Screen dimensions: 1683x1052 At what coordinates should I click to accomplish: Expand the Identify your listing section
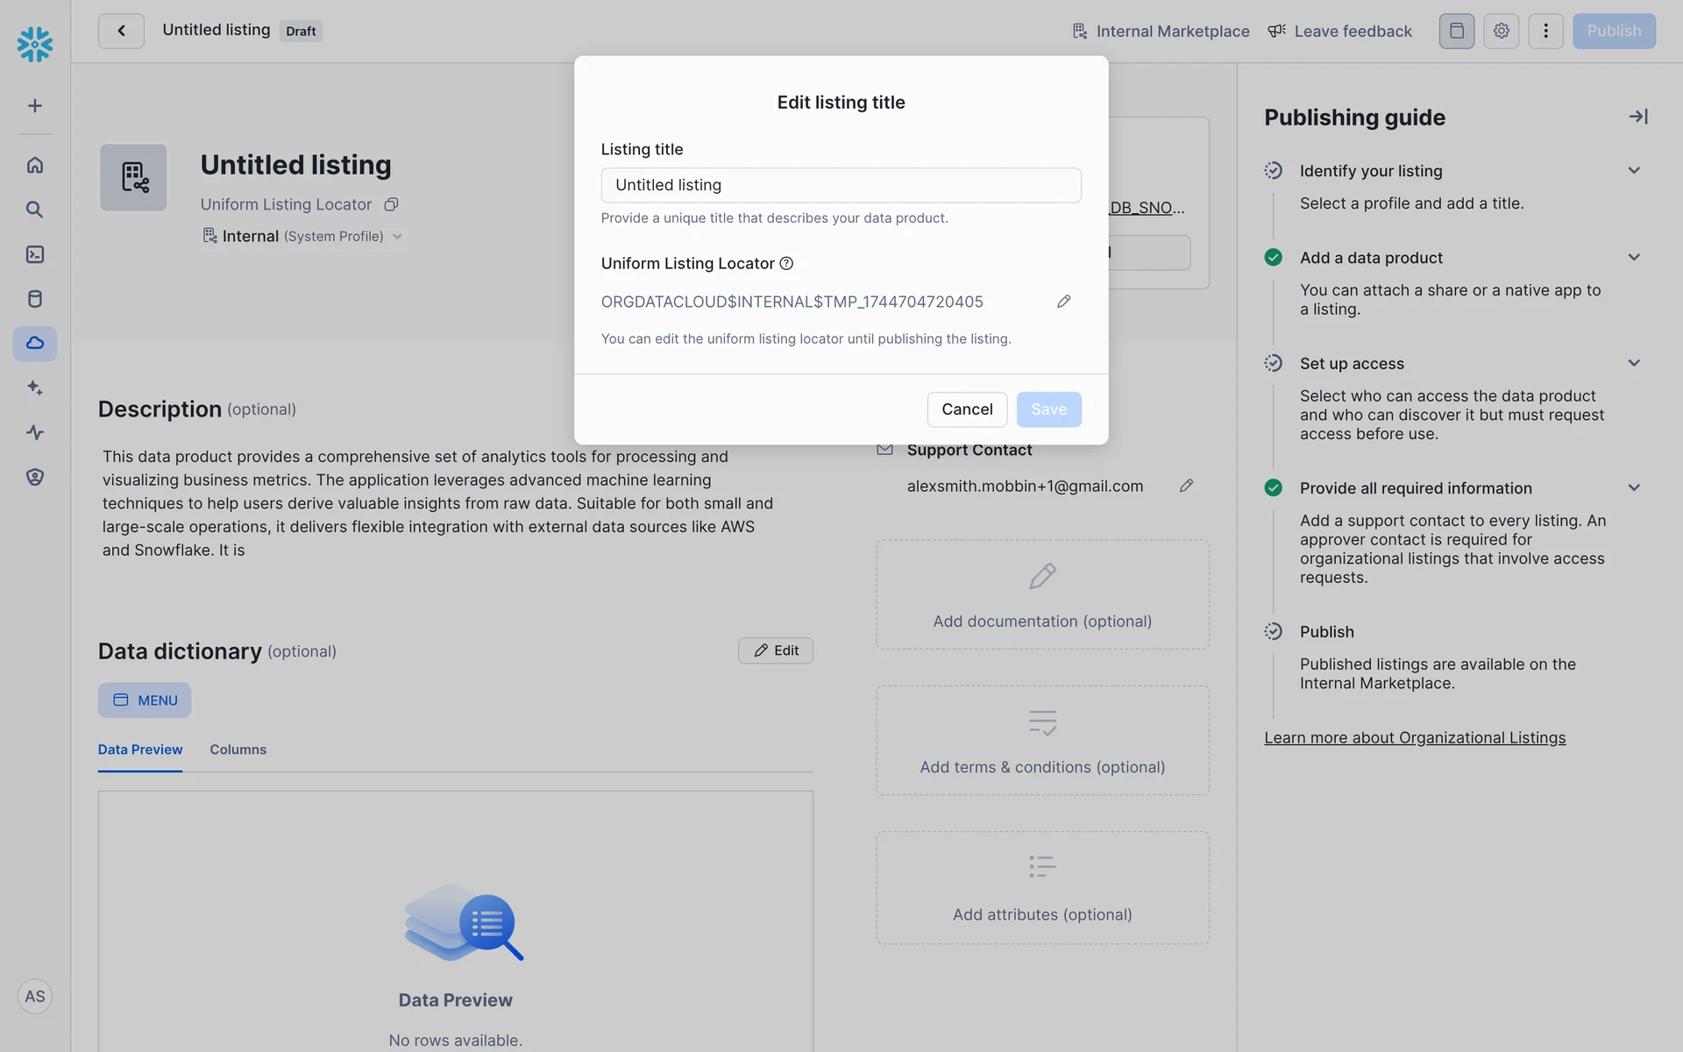tap(1633, 171)
